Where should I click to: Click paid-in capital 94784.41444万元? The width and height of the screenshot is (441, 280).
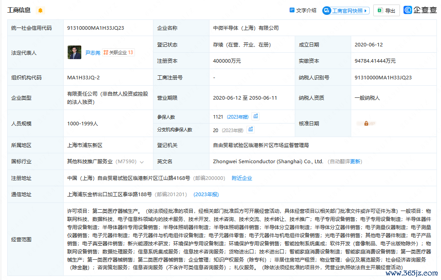[375, 61]
